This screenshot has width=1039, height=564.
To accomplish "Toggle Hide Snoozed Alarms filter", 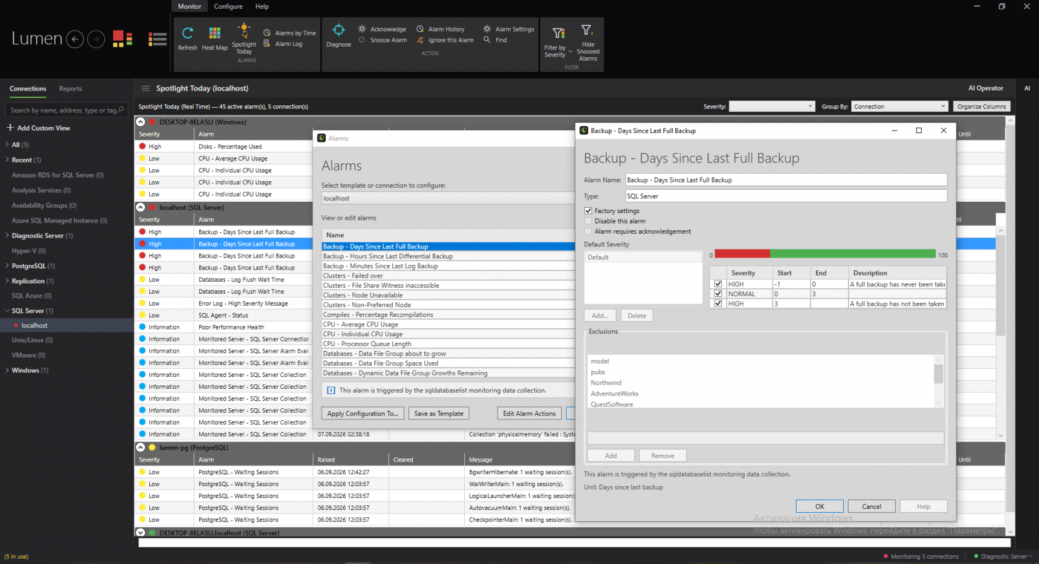I will (x=587, y=43).
